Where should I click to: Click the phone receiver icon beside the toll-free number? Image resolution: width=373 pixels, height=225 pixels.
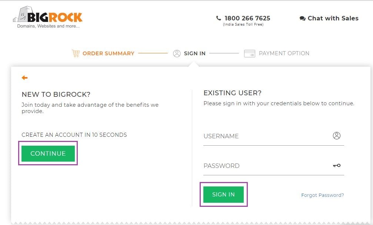[218, 18]
